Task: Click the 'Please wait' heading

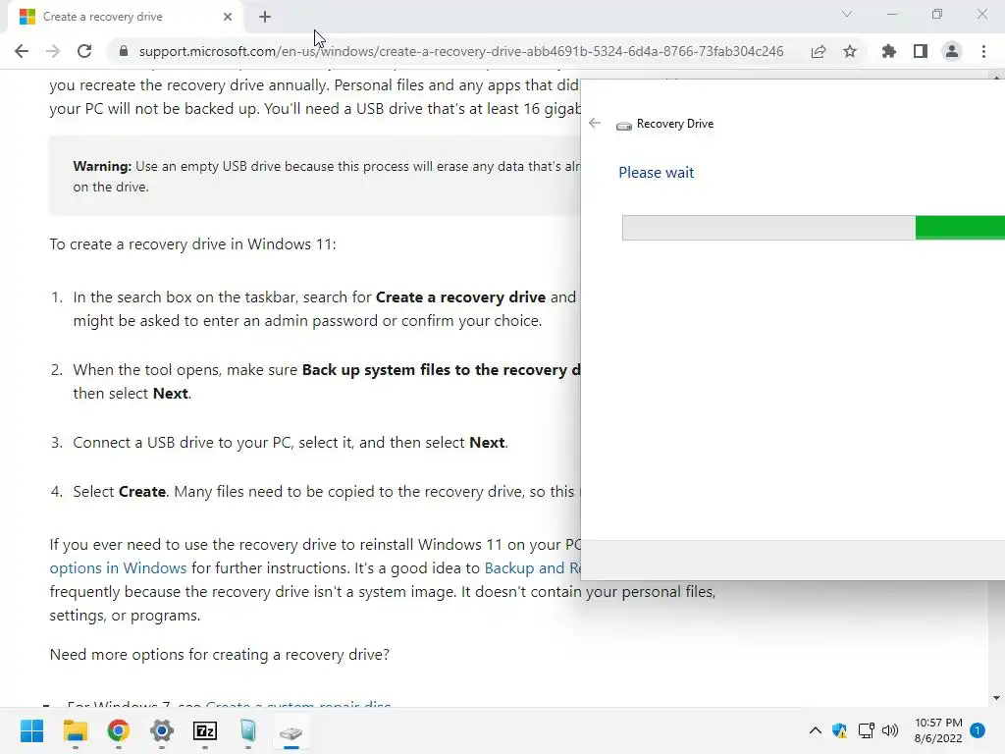Action: [x=656, y=173]
